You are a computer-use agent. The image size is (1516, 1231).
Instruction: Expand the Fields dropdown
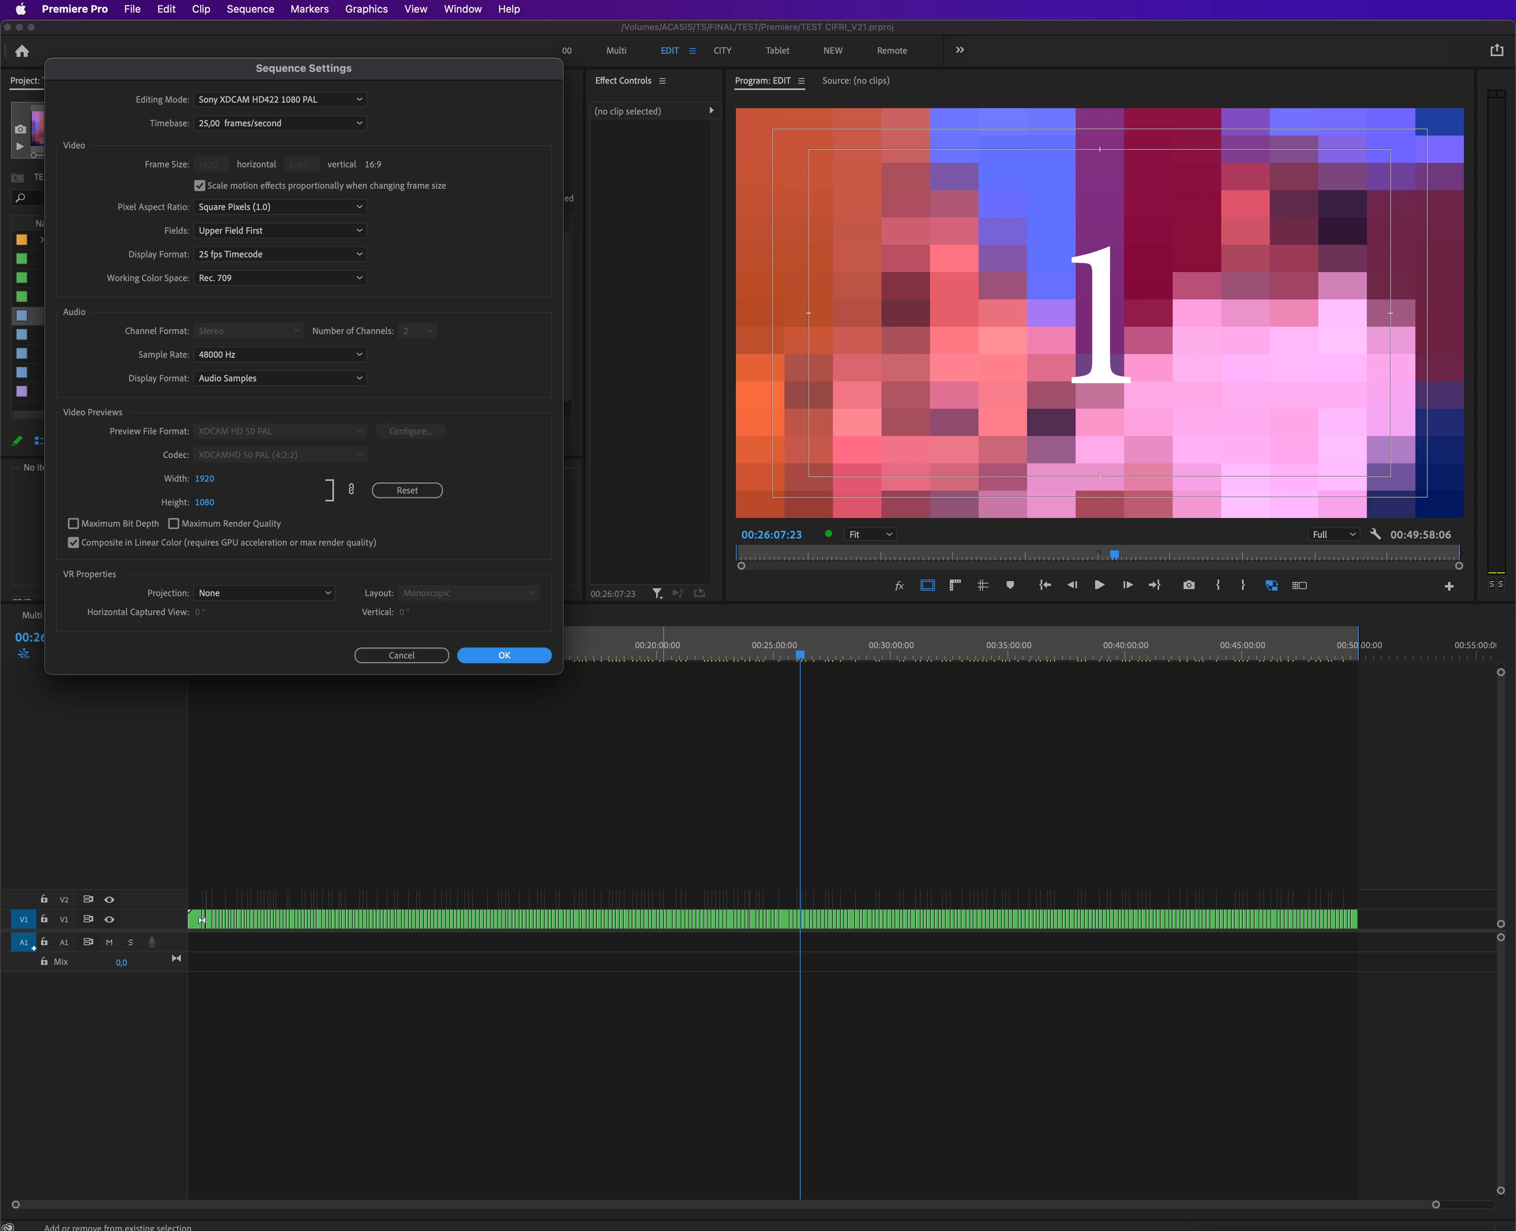[280, 231]
